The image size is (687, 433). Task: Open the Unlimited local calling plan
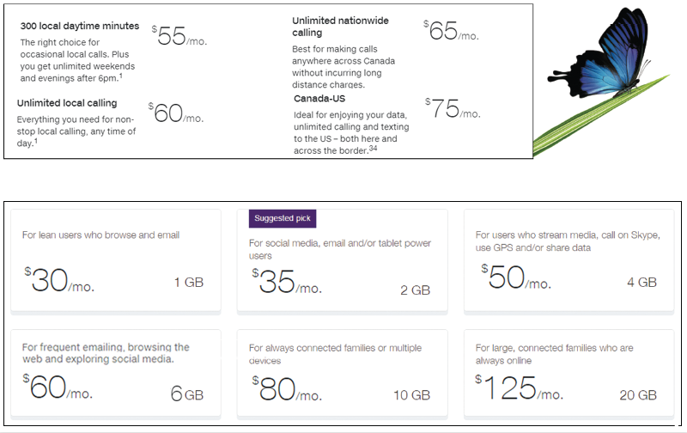click(67, 103)
